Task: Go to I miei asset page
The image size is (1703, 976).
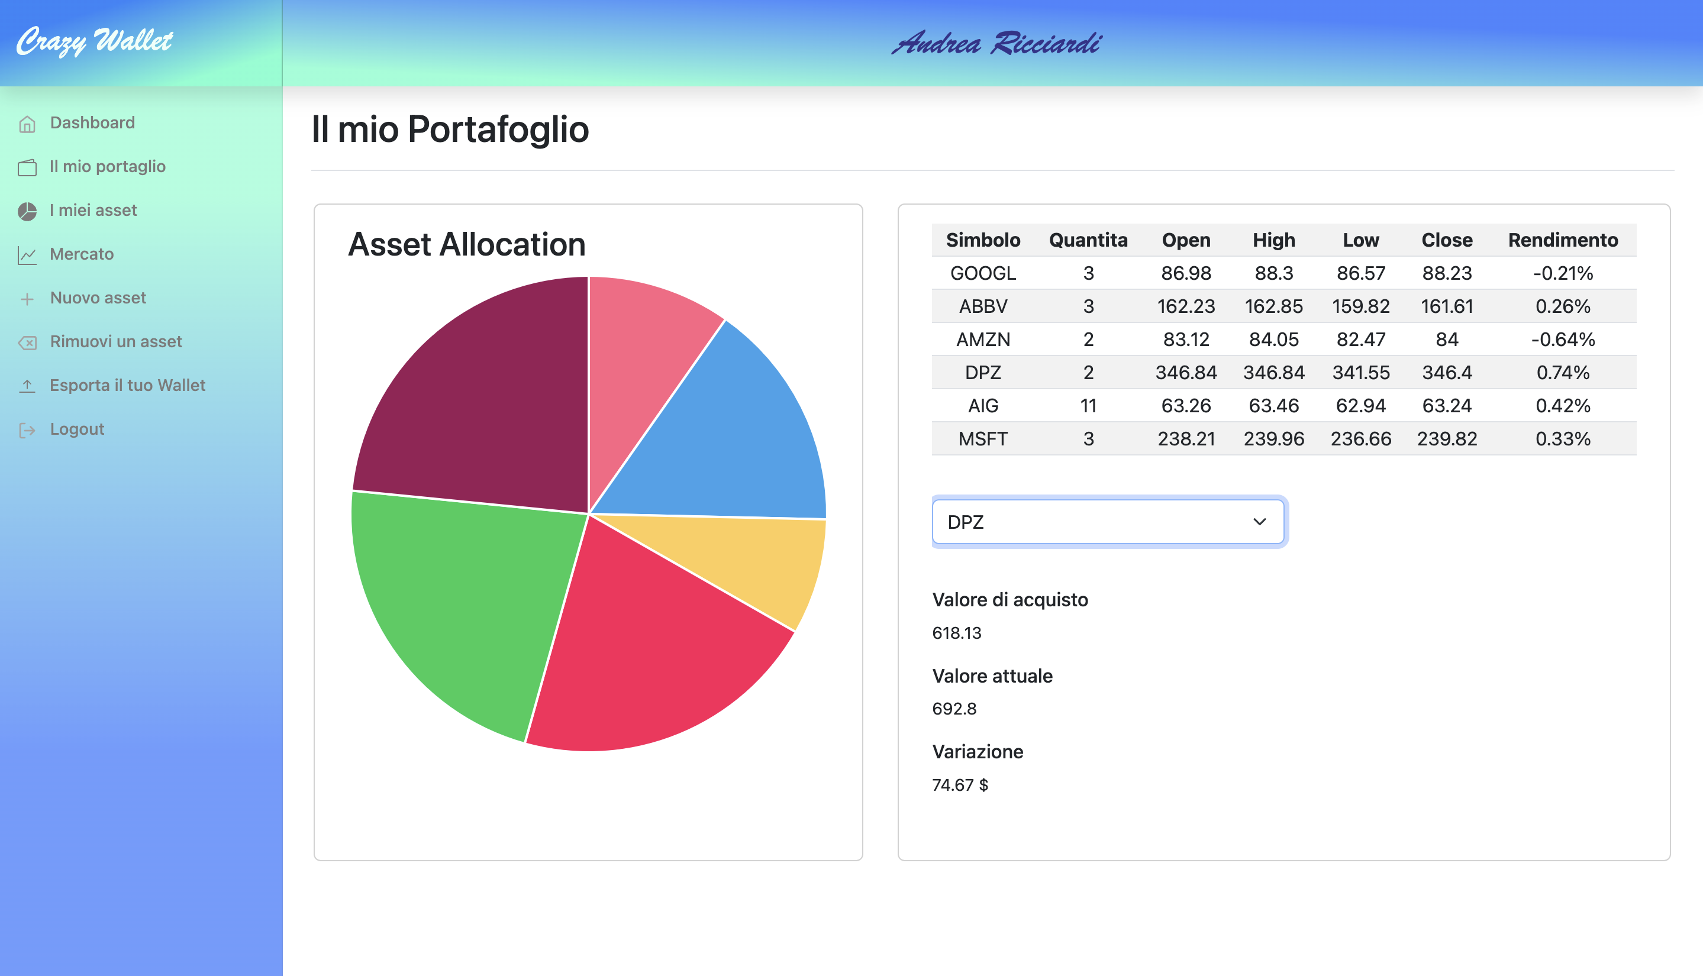Action: [93, 211]
